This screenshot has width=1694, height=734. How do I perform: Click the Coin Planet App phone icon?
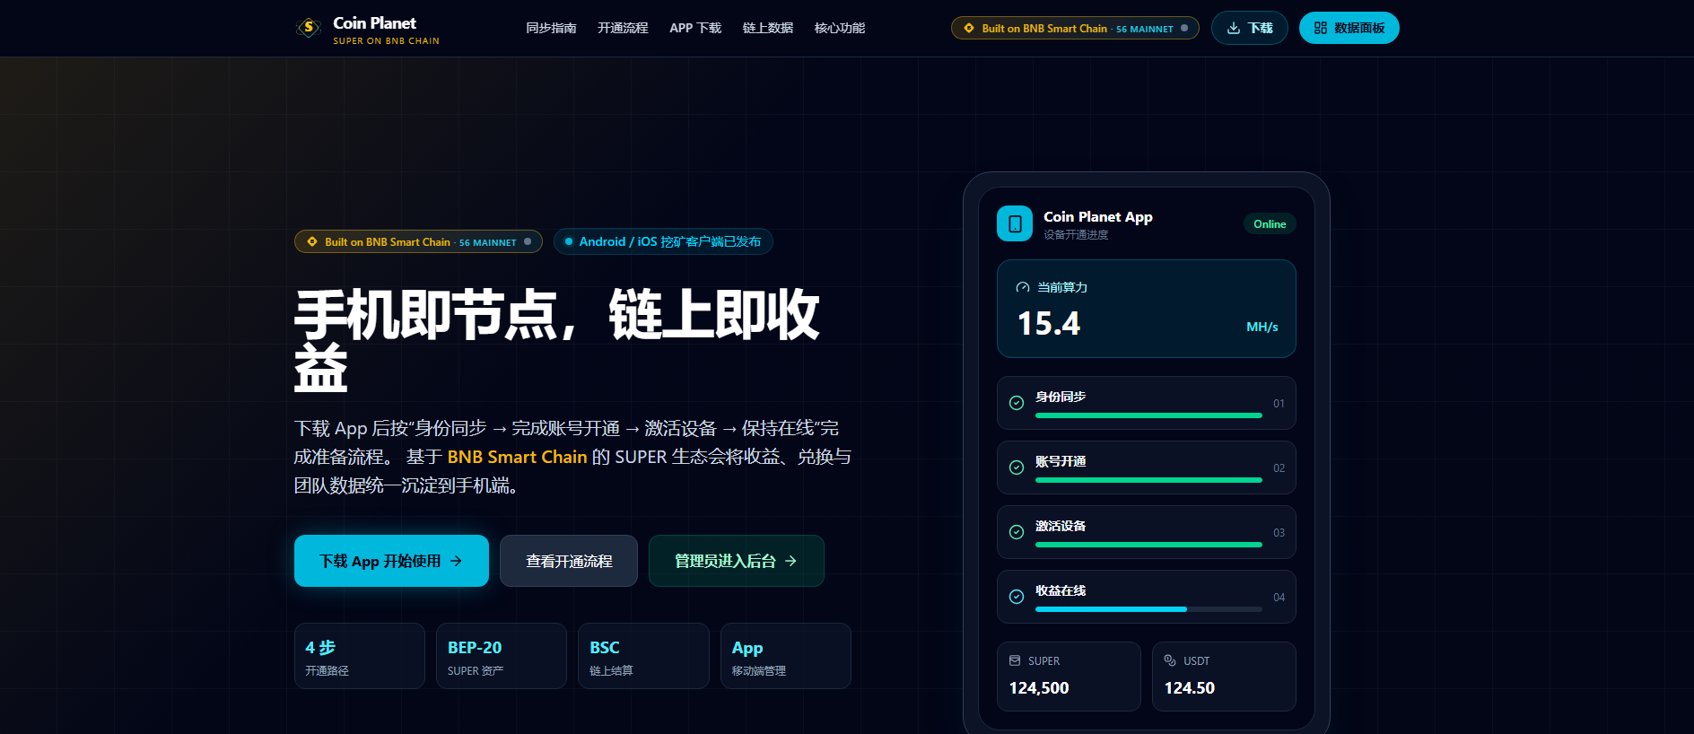(1015, 223)
